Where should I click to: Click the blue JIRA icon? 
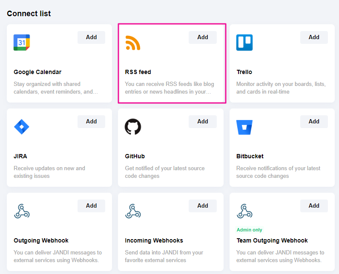click(x=22, y=127)
